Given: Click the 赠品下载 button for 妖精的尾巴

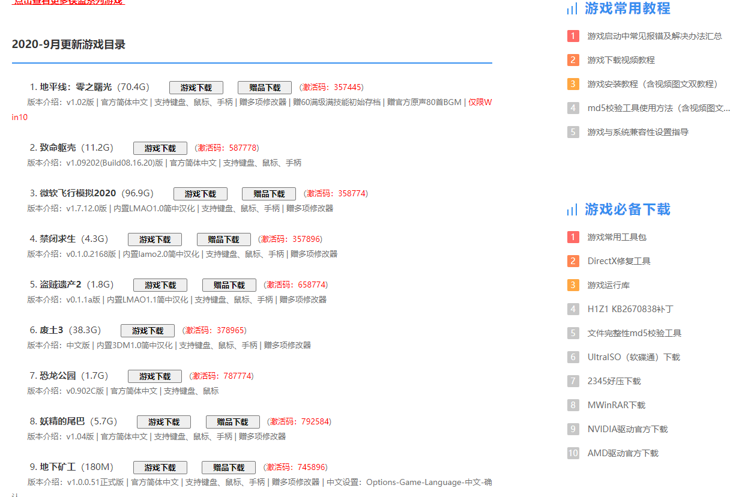Looking at the screenshot, I should click(232, 421).
